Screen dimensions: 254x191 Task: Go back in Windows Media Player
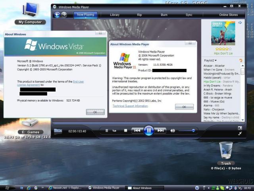(57, 15)
